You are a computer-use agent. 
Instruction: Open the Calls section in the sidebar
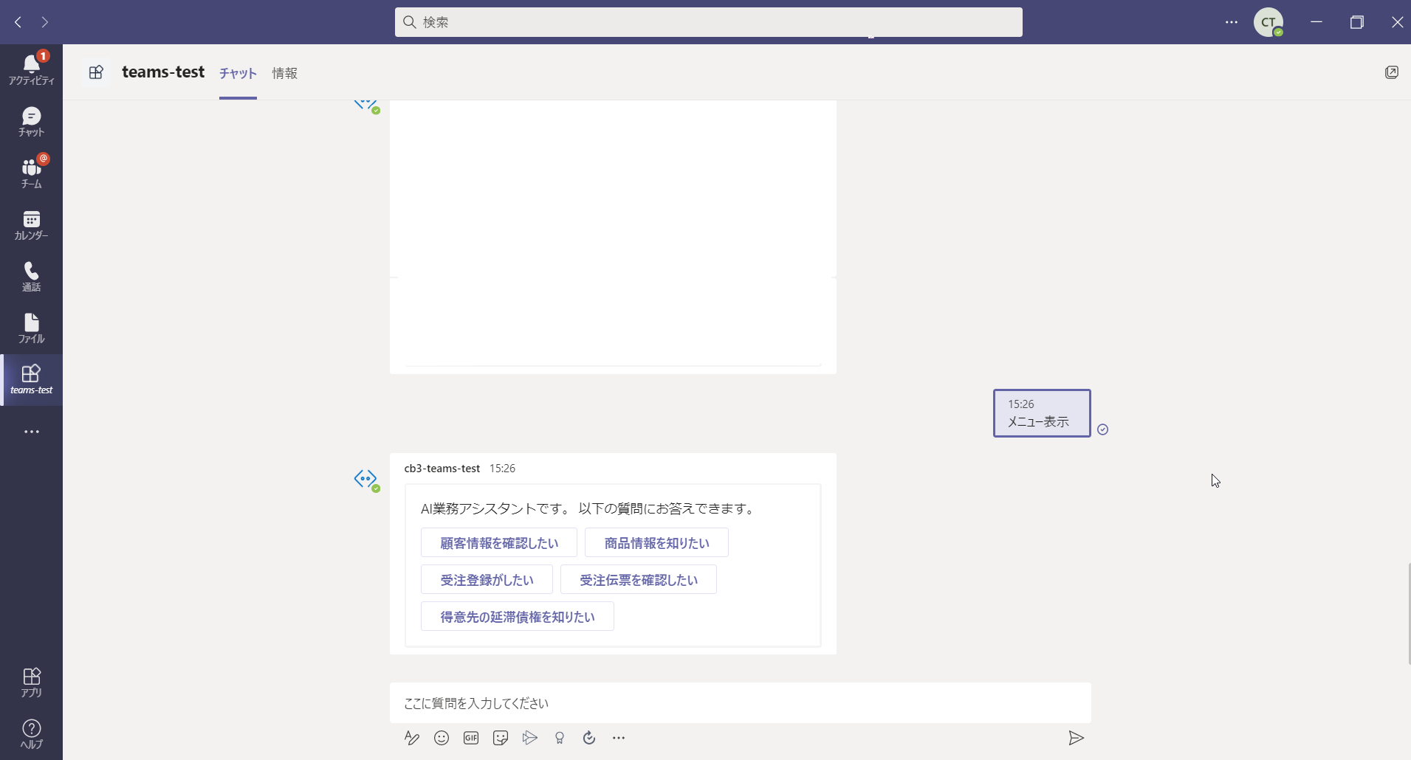(31, 277)
